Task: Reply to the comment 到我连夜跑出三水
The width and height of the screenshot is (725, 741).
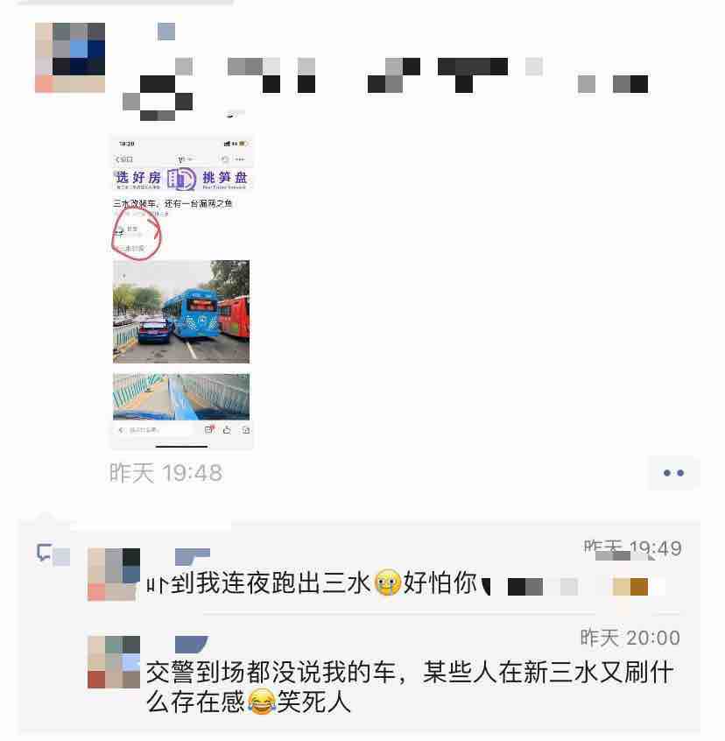Action: click(x=312, y=582)
